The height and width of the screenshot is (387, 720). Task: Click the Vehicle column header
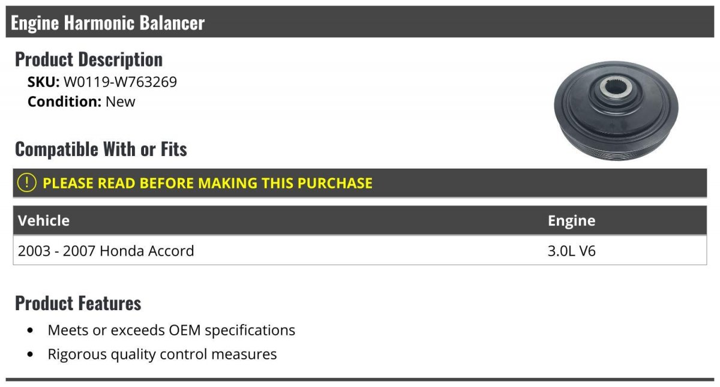44,220
